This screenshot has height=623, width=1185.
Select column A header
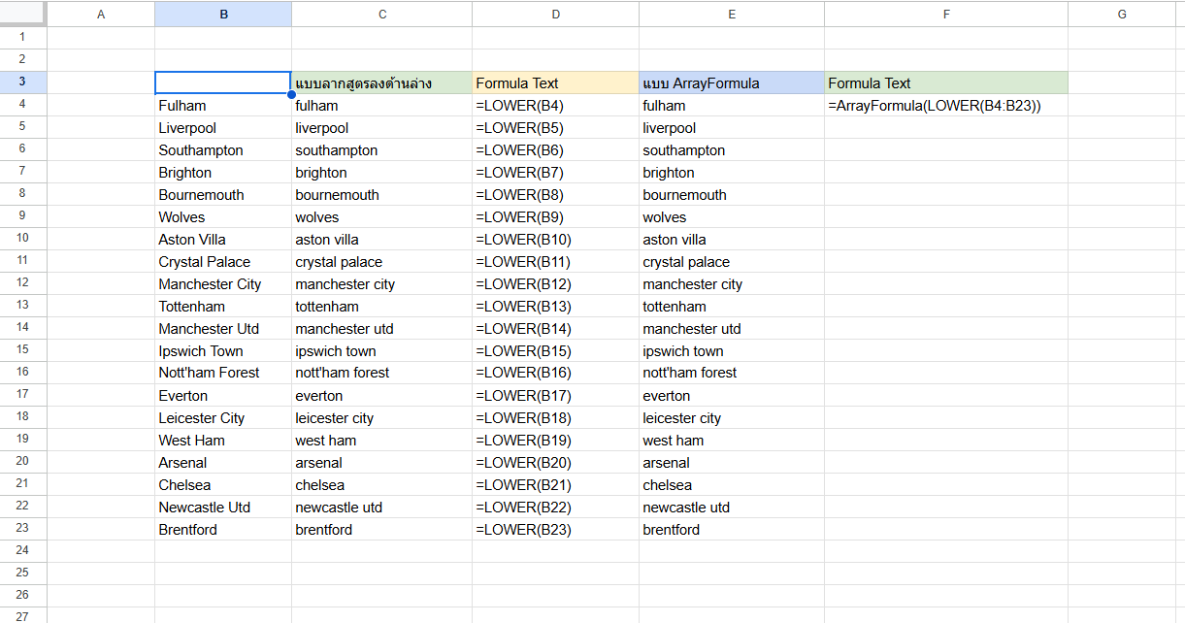[x=101, y=14]
